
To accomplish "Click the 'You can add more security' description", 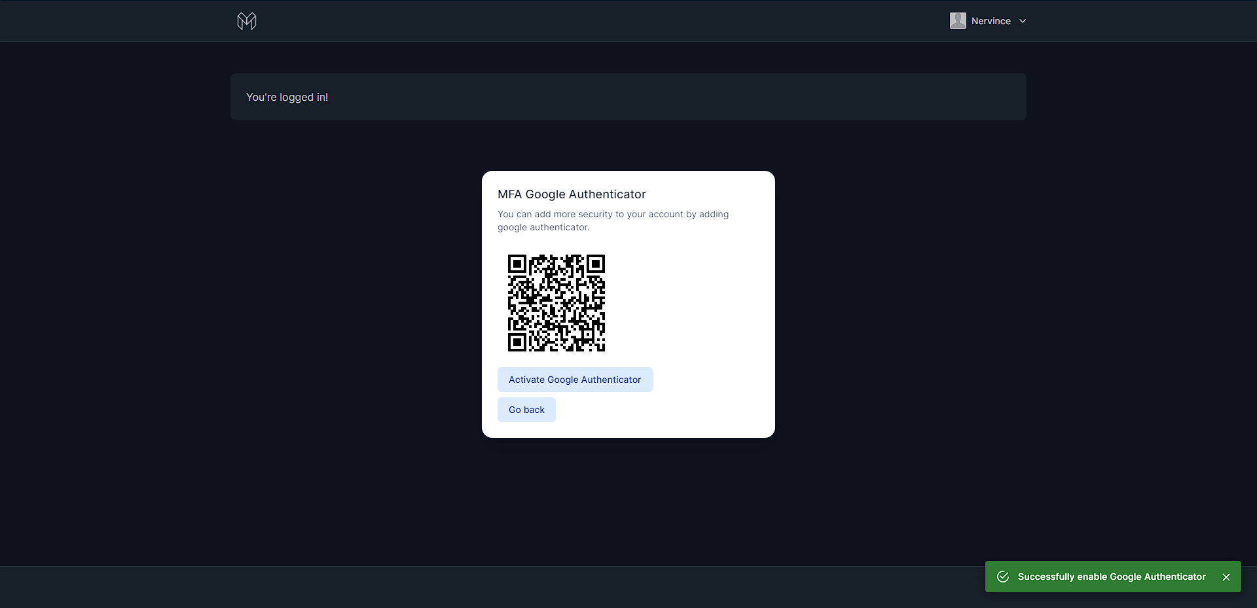I will click(x=613, y=221).
